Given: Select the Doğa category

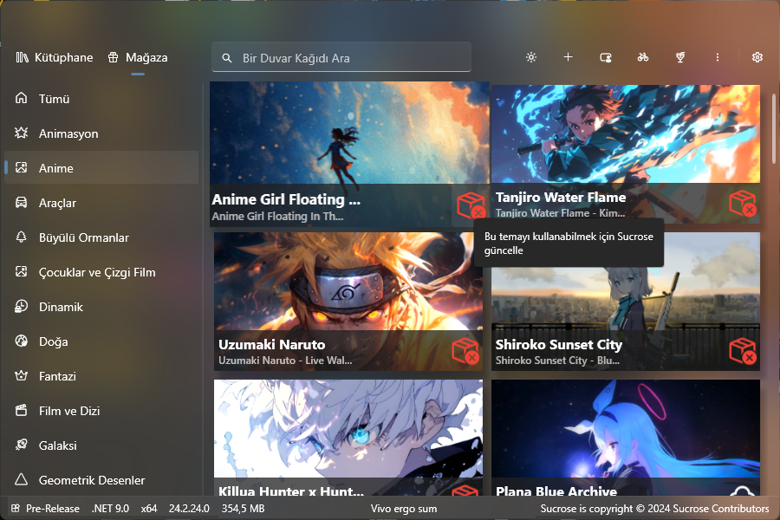Looking at the screenshot, I should [101, 341].
